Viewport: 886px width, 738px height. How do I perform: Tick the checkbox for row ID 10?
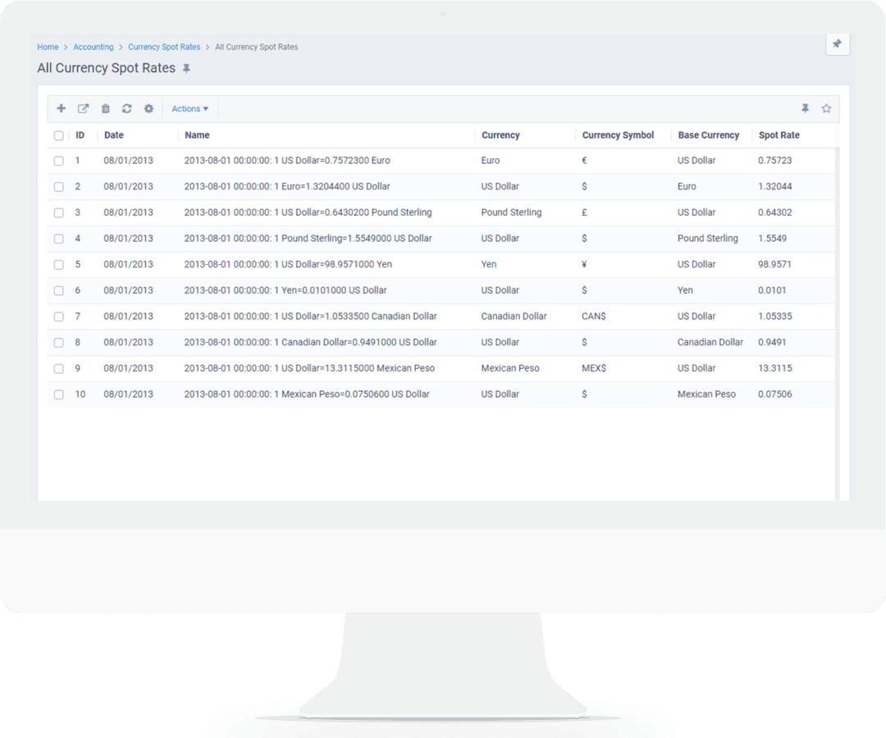[x=59, y=394]
